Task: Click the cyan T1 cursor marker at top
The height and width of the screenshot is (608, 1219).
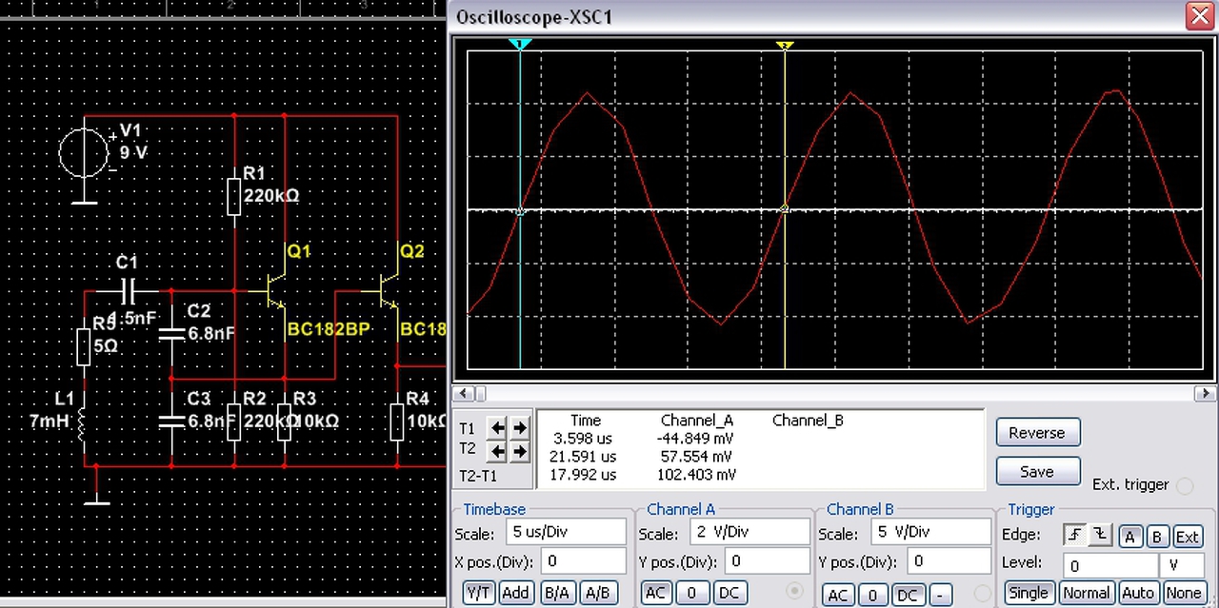Action: point(520,45)
